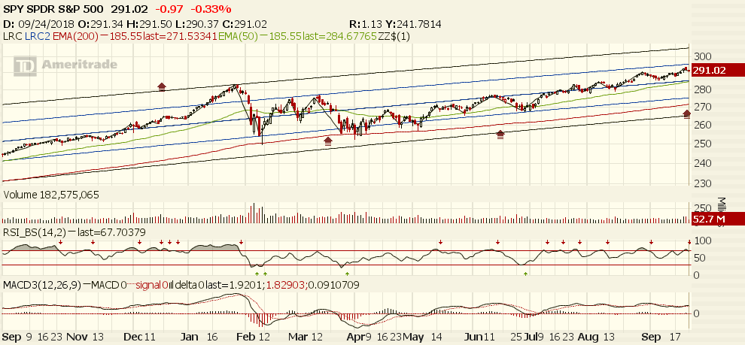Click the up-arrow marker at the chart's right edge

[x=686, y=113]
